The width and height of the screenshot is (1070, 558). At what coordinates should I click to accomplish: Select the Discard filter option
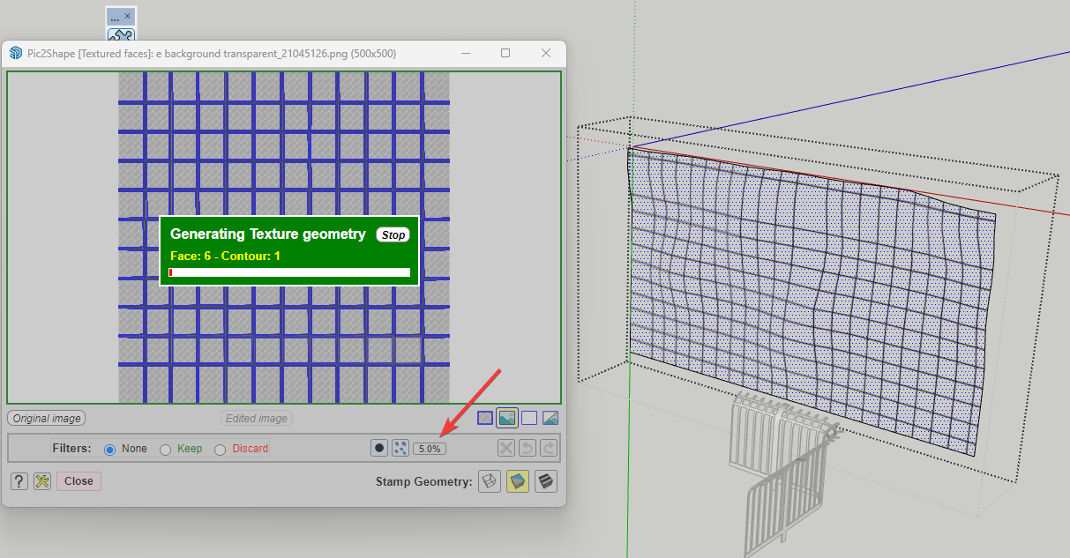click(220, 449)
